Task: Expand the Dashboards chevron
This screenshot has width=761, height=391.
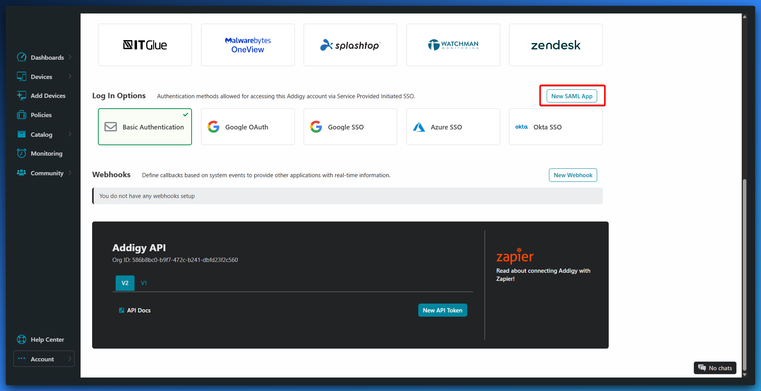Action: (x=70, y=57)
